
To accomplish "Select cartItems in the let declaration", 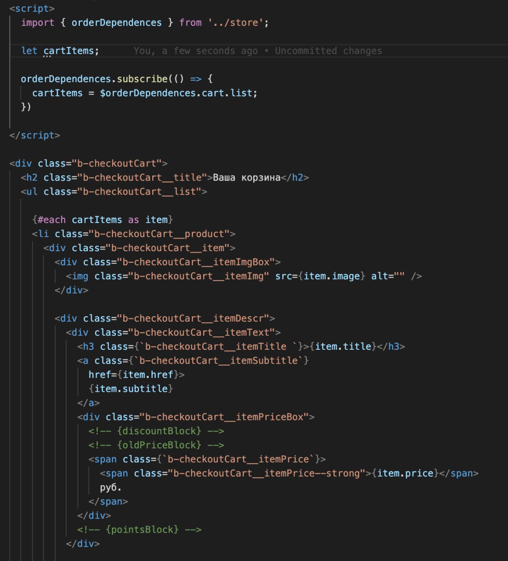I will coord(69,50).
